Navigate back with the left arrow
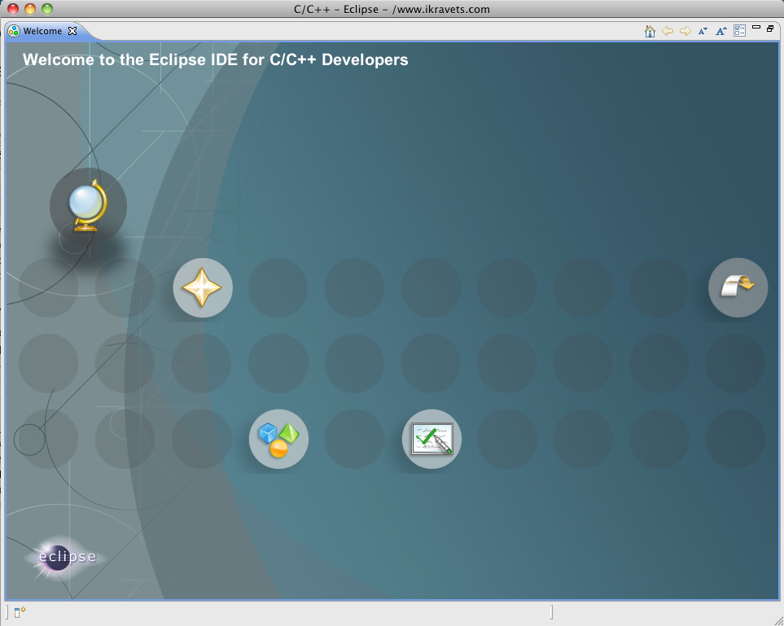The image size is (784, 626). click(668, 31)
